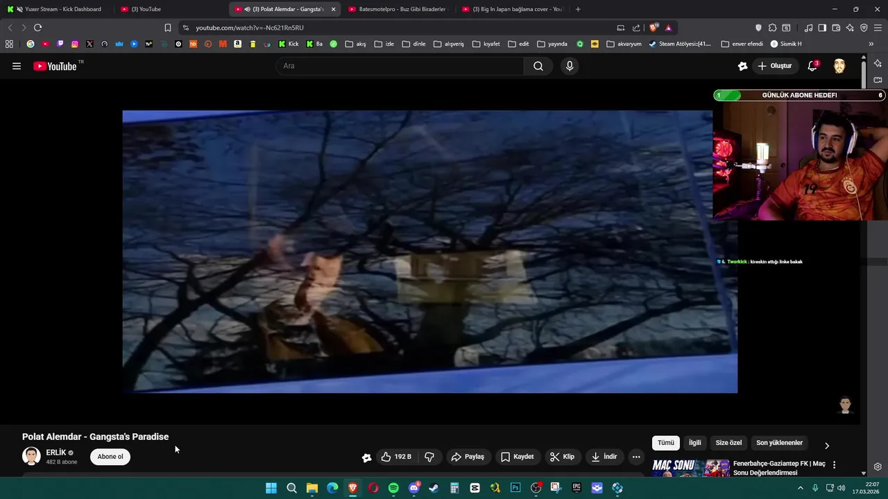The image size is (888, 499).
Task: Select the 'İlgili' filter chip
Action: [x=694, y=443]
